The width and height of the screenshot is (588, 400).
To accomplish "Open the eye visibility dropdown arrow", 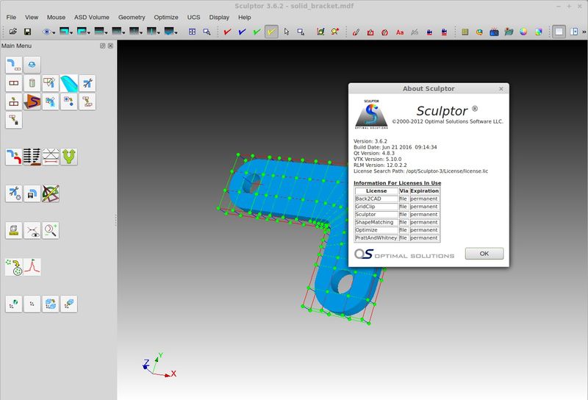I will pyautogui.click(x=54, y=33).
